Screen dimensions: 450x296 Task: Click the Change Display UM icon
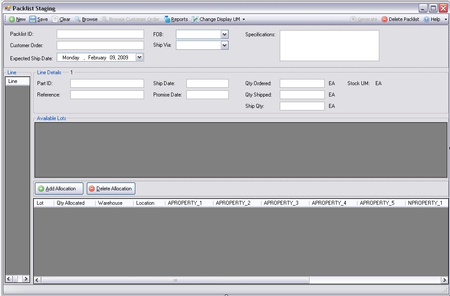pyautogui.click(x=195, y=19)
